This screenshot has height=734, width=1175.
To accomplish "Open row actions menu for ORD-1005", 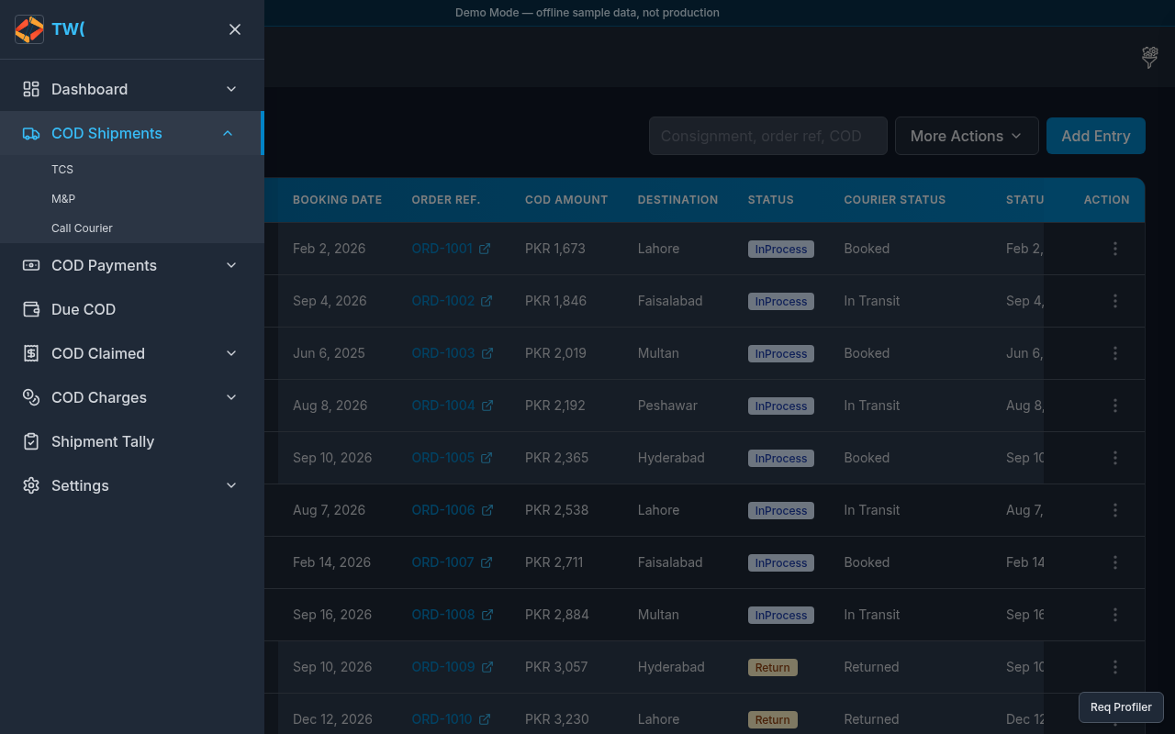I will pos(1115,458).
